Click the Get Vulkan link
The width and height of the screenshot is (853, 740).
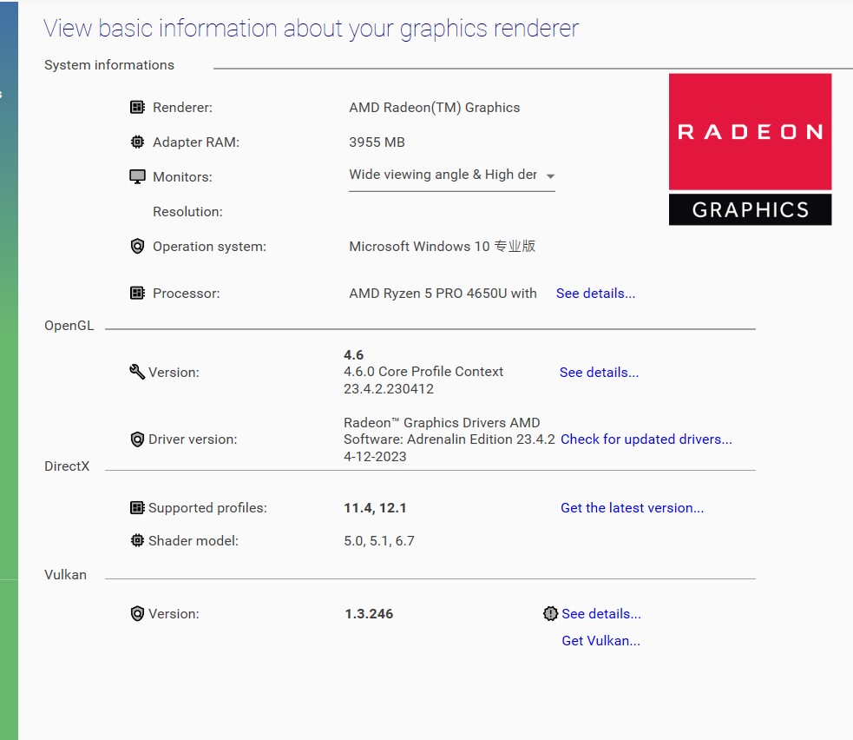[600, 640]
